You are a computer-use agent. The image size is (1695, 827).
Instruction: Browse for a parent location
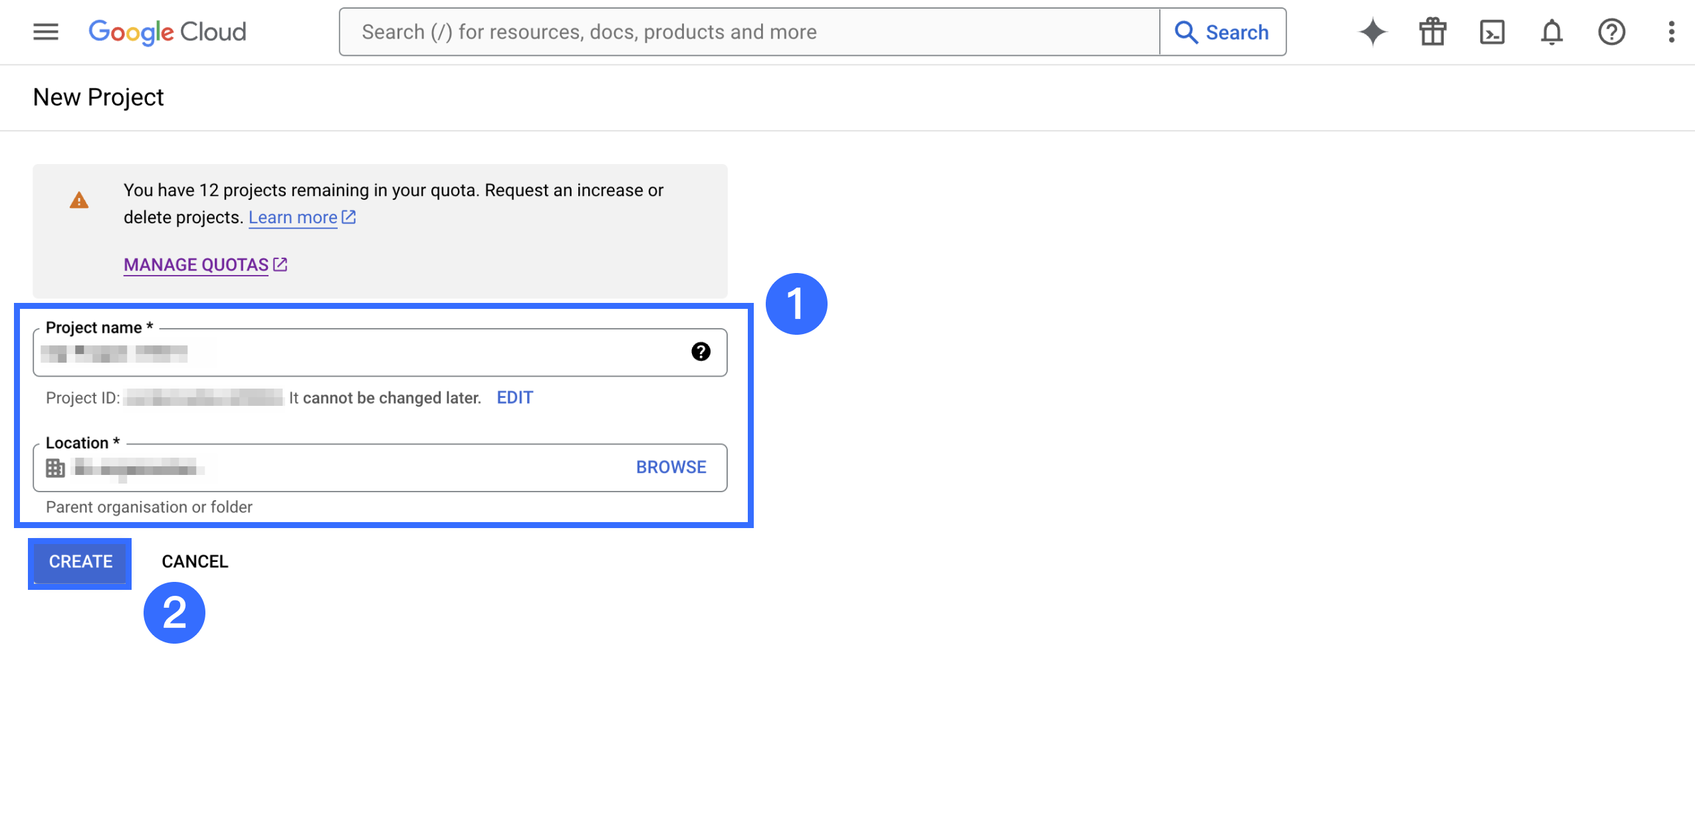click(671, 467)
